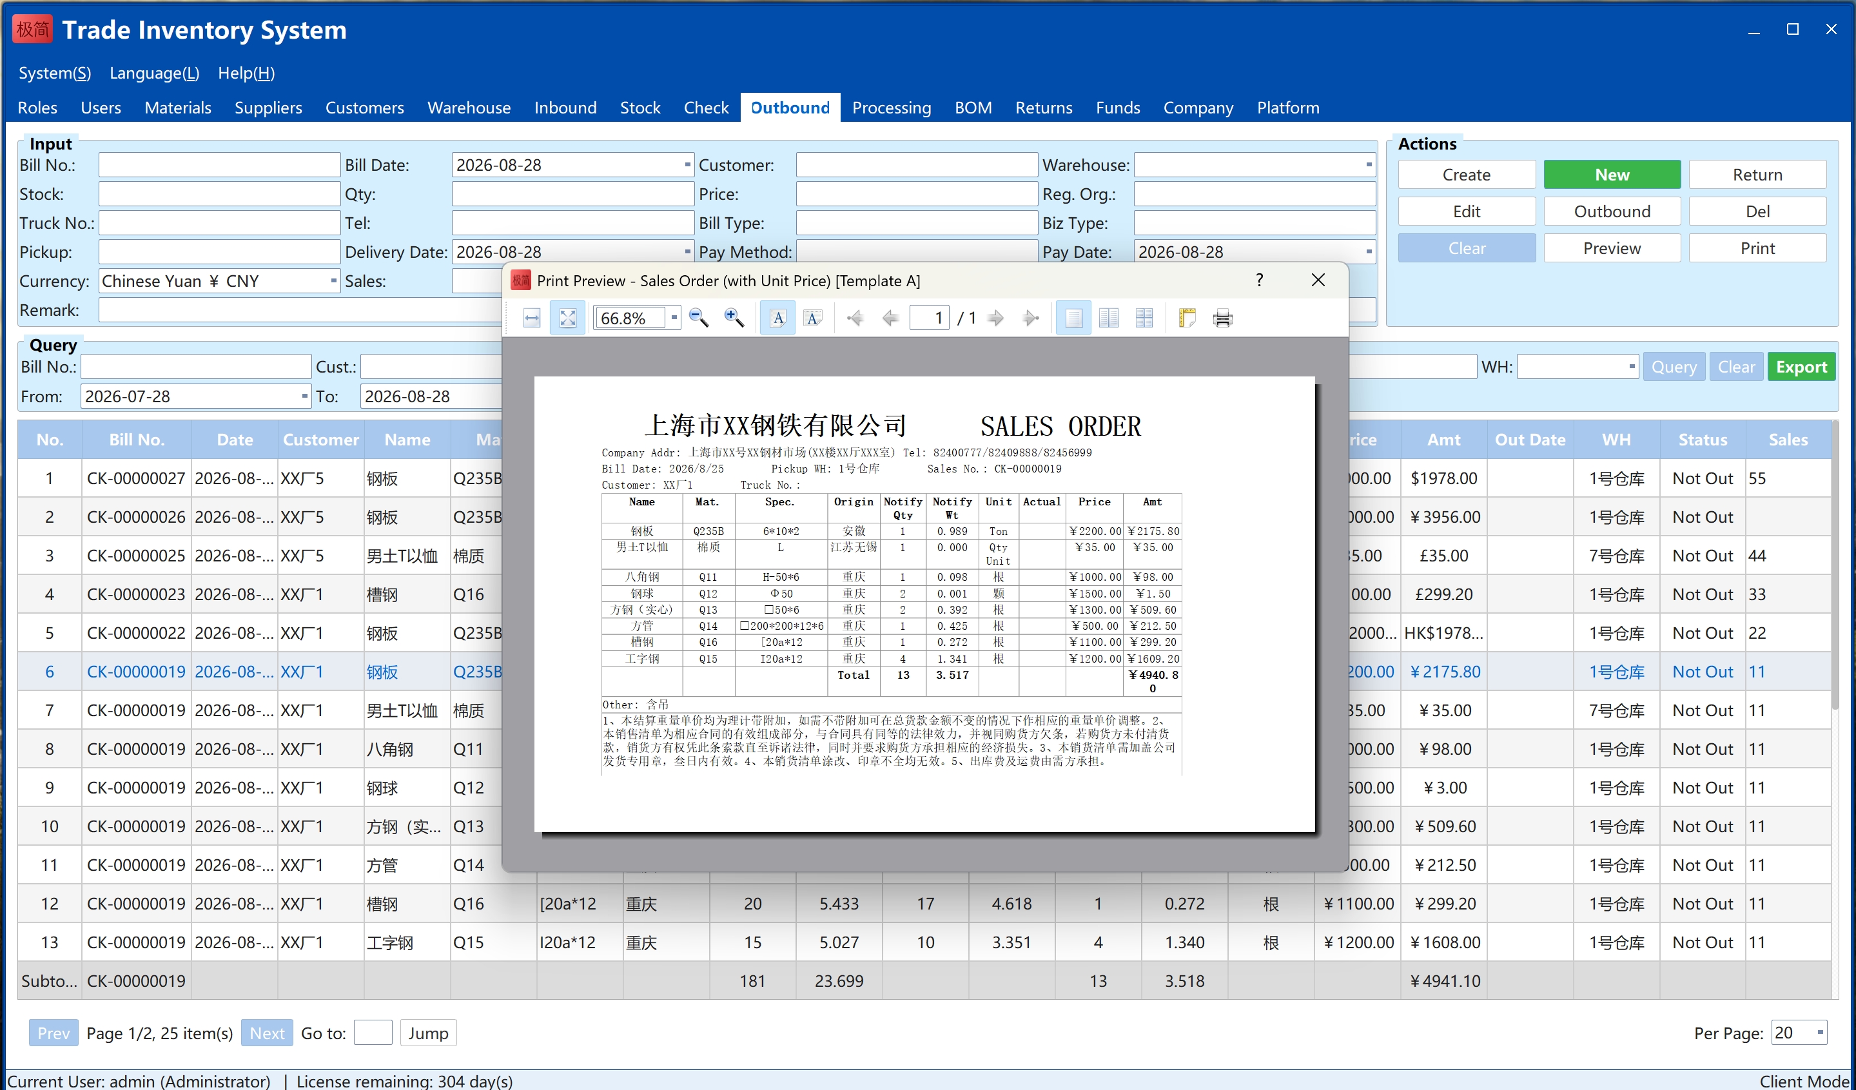Click the Jump button in pagination
The width and height of the screenshot is (1856, 1090).
[428, 1033]
